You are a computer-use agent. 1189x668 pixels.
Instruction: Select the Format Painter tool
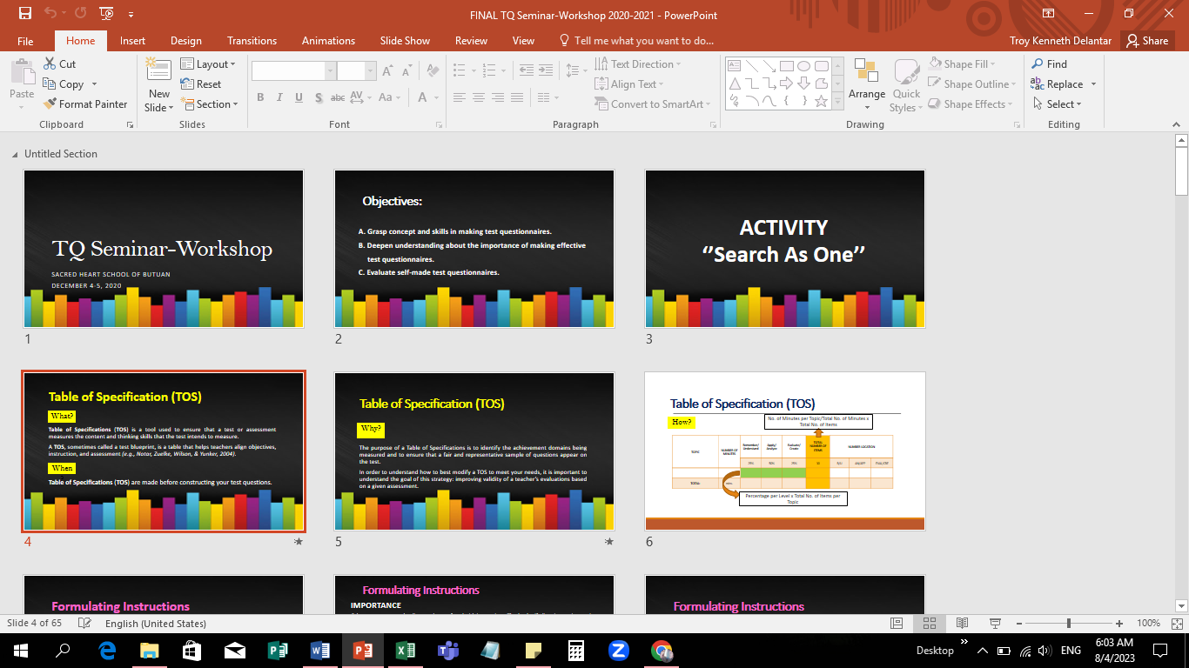[x=85, y=104]
